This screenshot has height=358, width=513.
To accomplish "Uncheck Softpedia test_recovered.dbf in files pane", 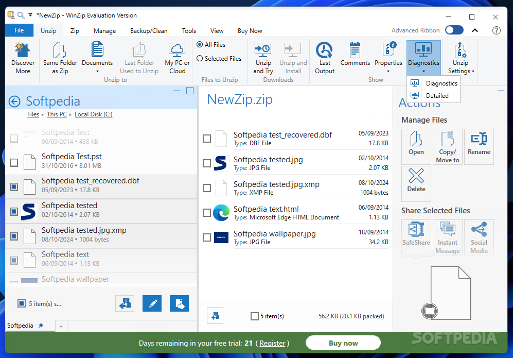I will (x=14, y=186).
